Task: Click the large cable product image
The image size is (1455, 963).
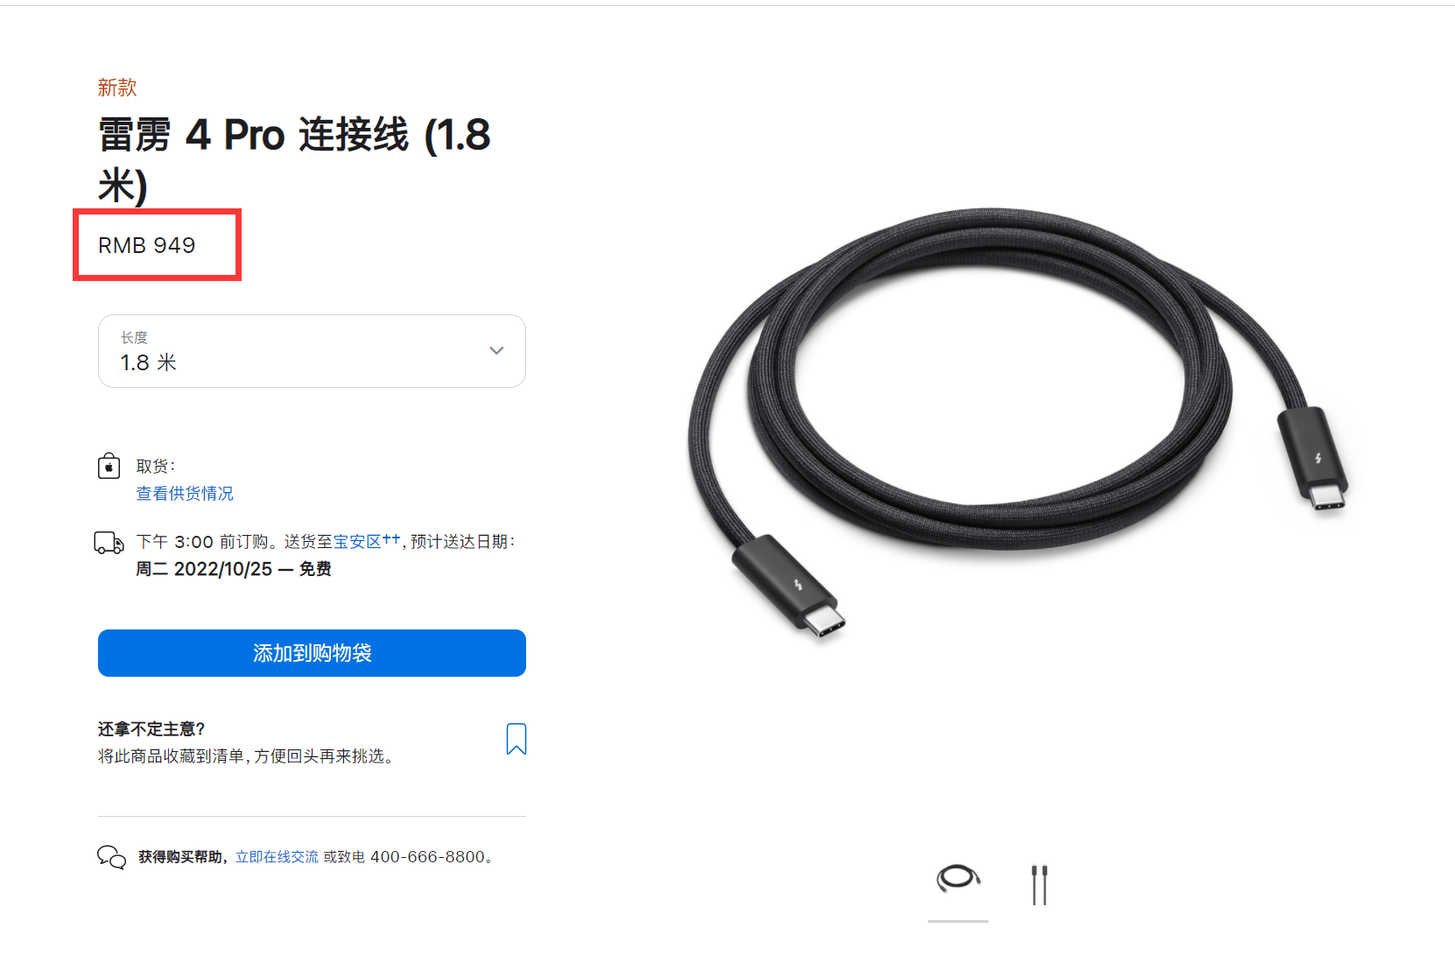Action: (x=1018, y=421)
